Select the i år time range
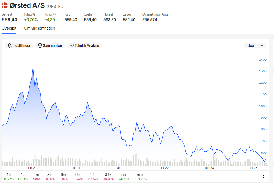Screen dimensions: 274x183 point(77,176)
